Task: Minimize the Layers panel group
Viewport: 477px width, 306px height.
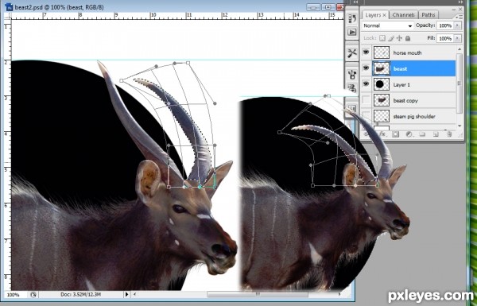Action: [454, 10]
